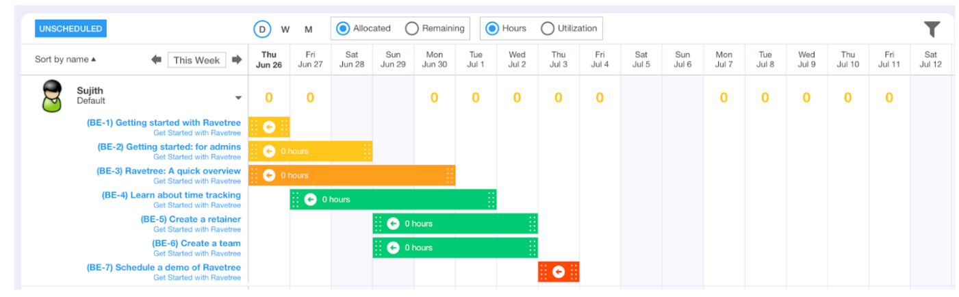Click the back-arrow circle on red BE-7 bar
This screenshot has height=297, width=959.
(x=559, y=272)
